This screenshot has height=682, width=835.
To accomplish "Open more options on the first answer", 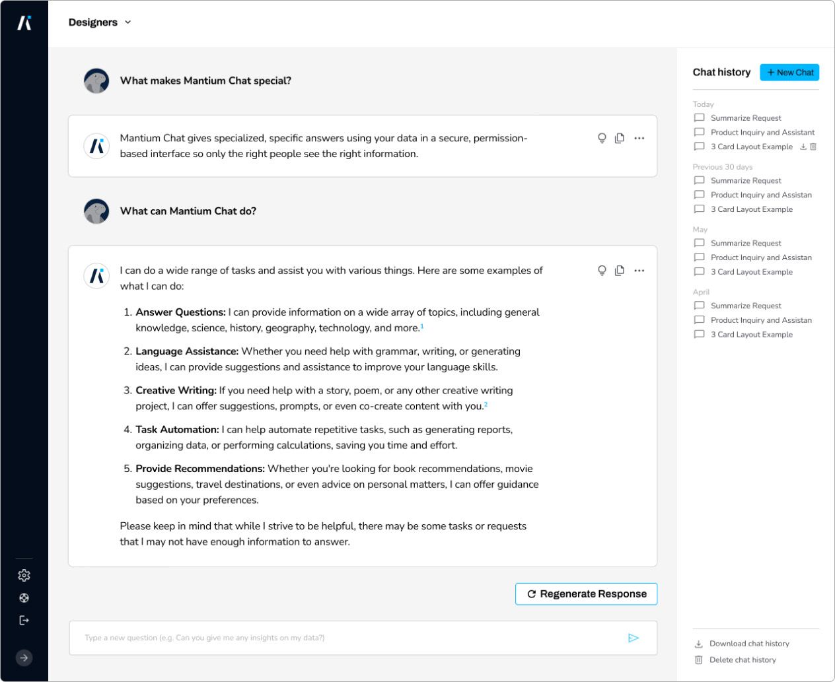I will point(639,138).
